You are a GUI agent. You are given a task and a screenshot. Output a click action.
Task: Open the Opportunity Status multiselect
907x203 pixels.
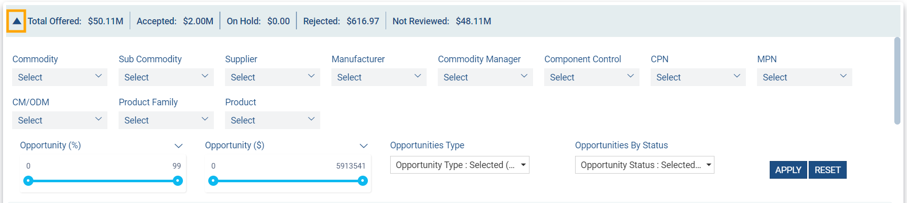[x=644, y=165]
